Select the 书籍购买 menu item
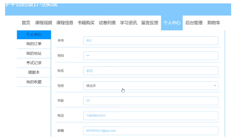Image resolution: width=239 pixels, height=139 pixels. pos(86,23)
